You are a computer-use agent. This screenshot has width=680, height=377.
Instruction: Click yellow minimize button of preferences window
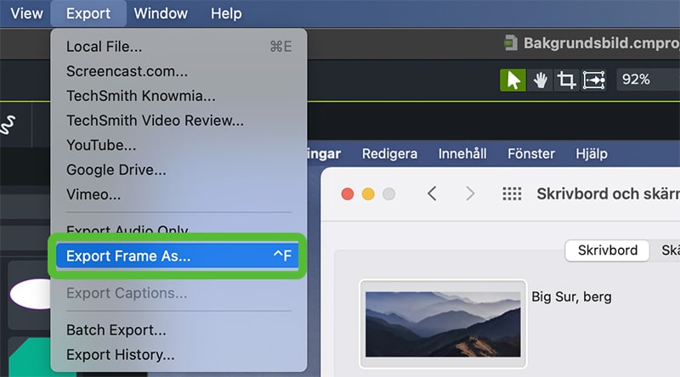pyautogui.click(x=368, y=194)
